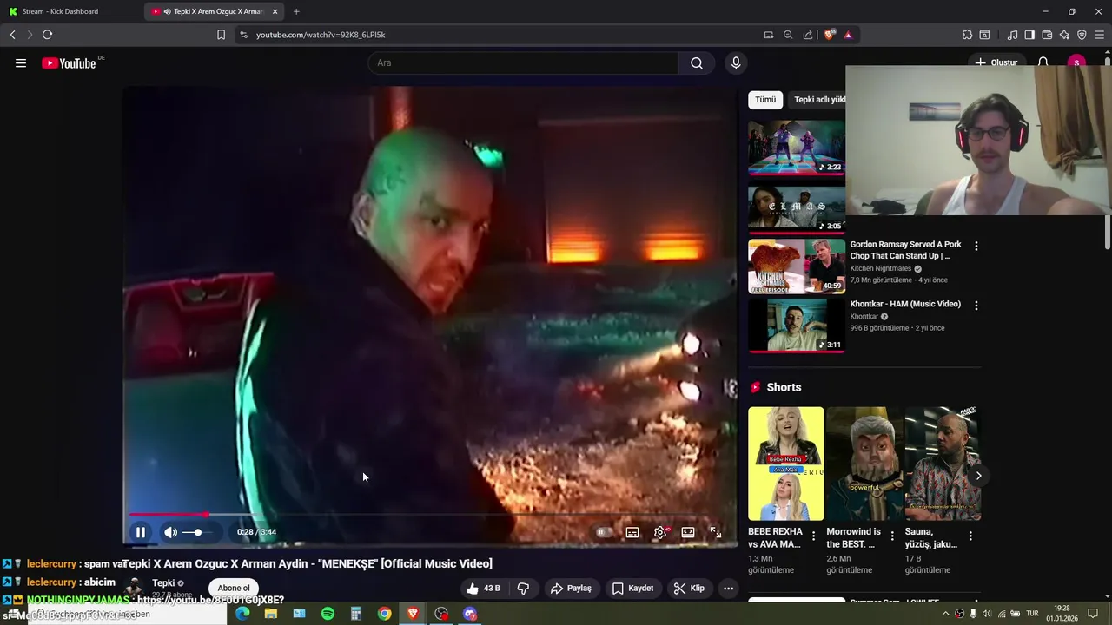Reload the page
This screenshot has height=625, width=1112.
[x=47, y=35]
